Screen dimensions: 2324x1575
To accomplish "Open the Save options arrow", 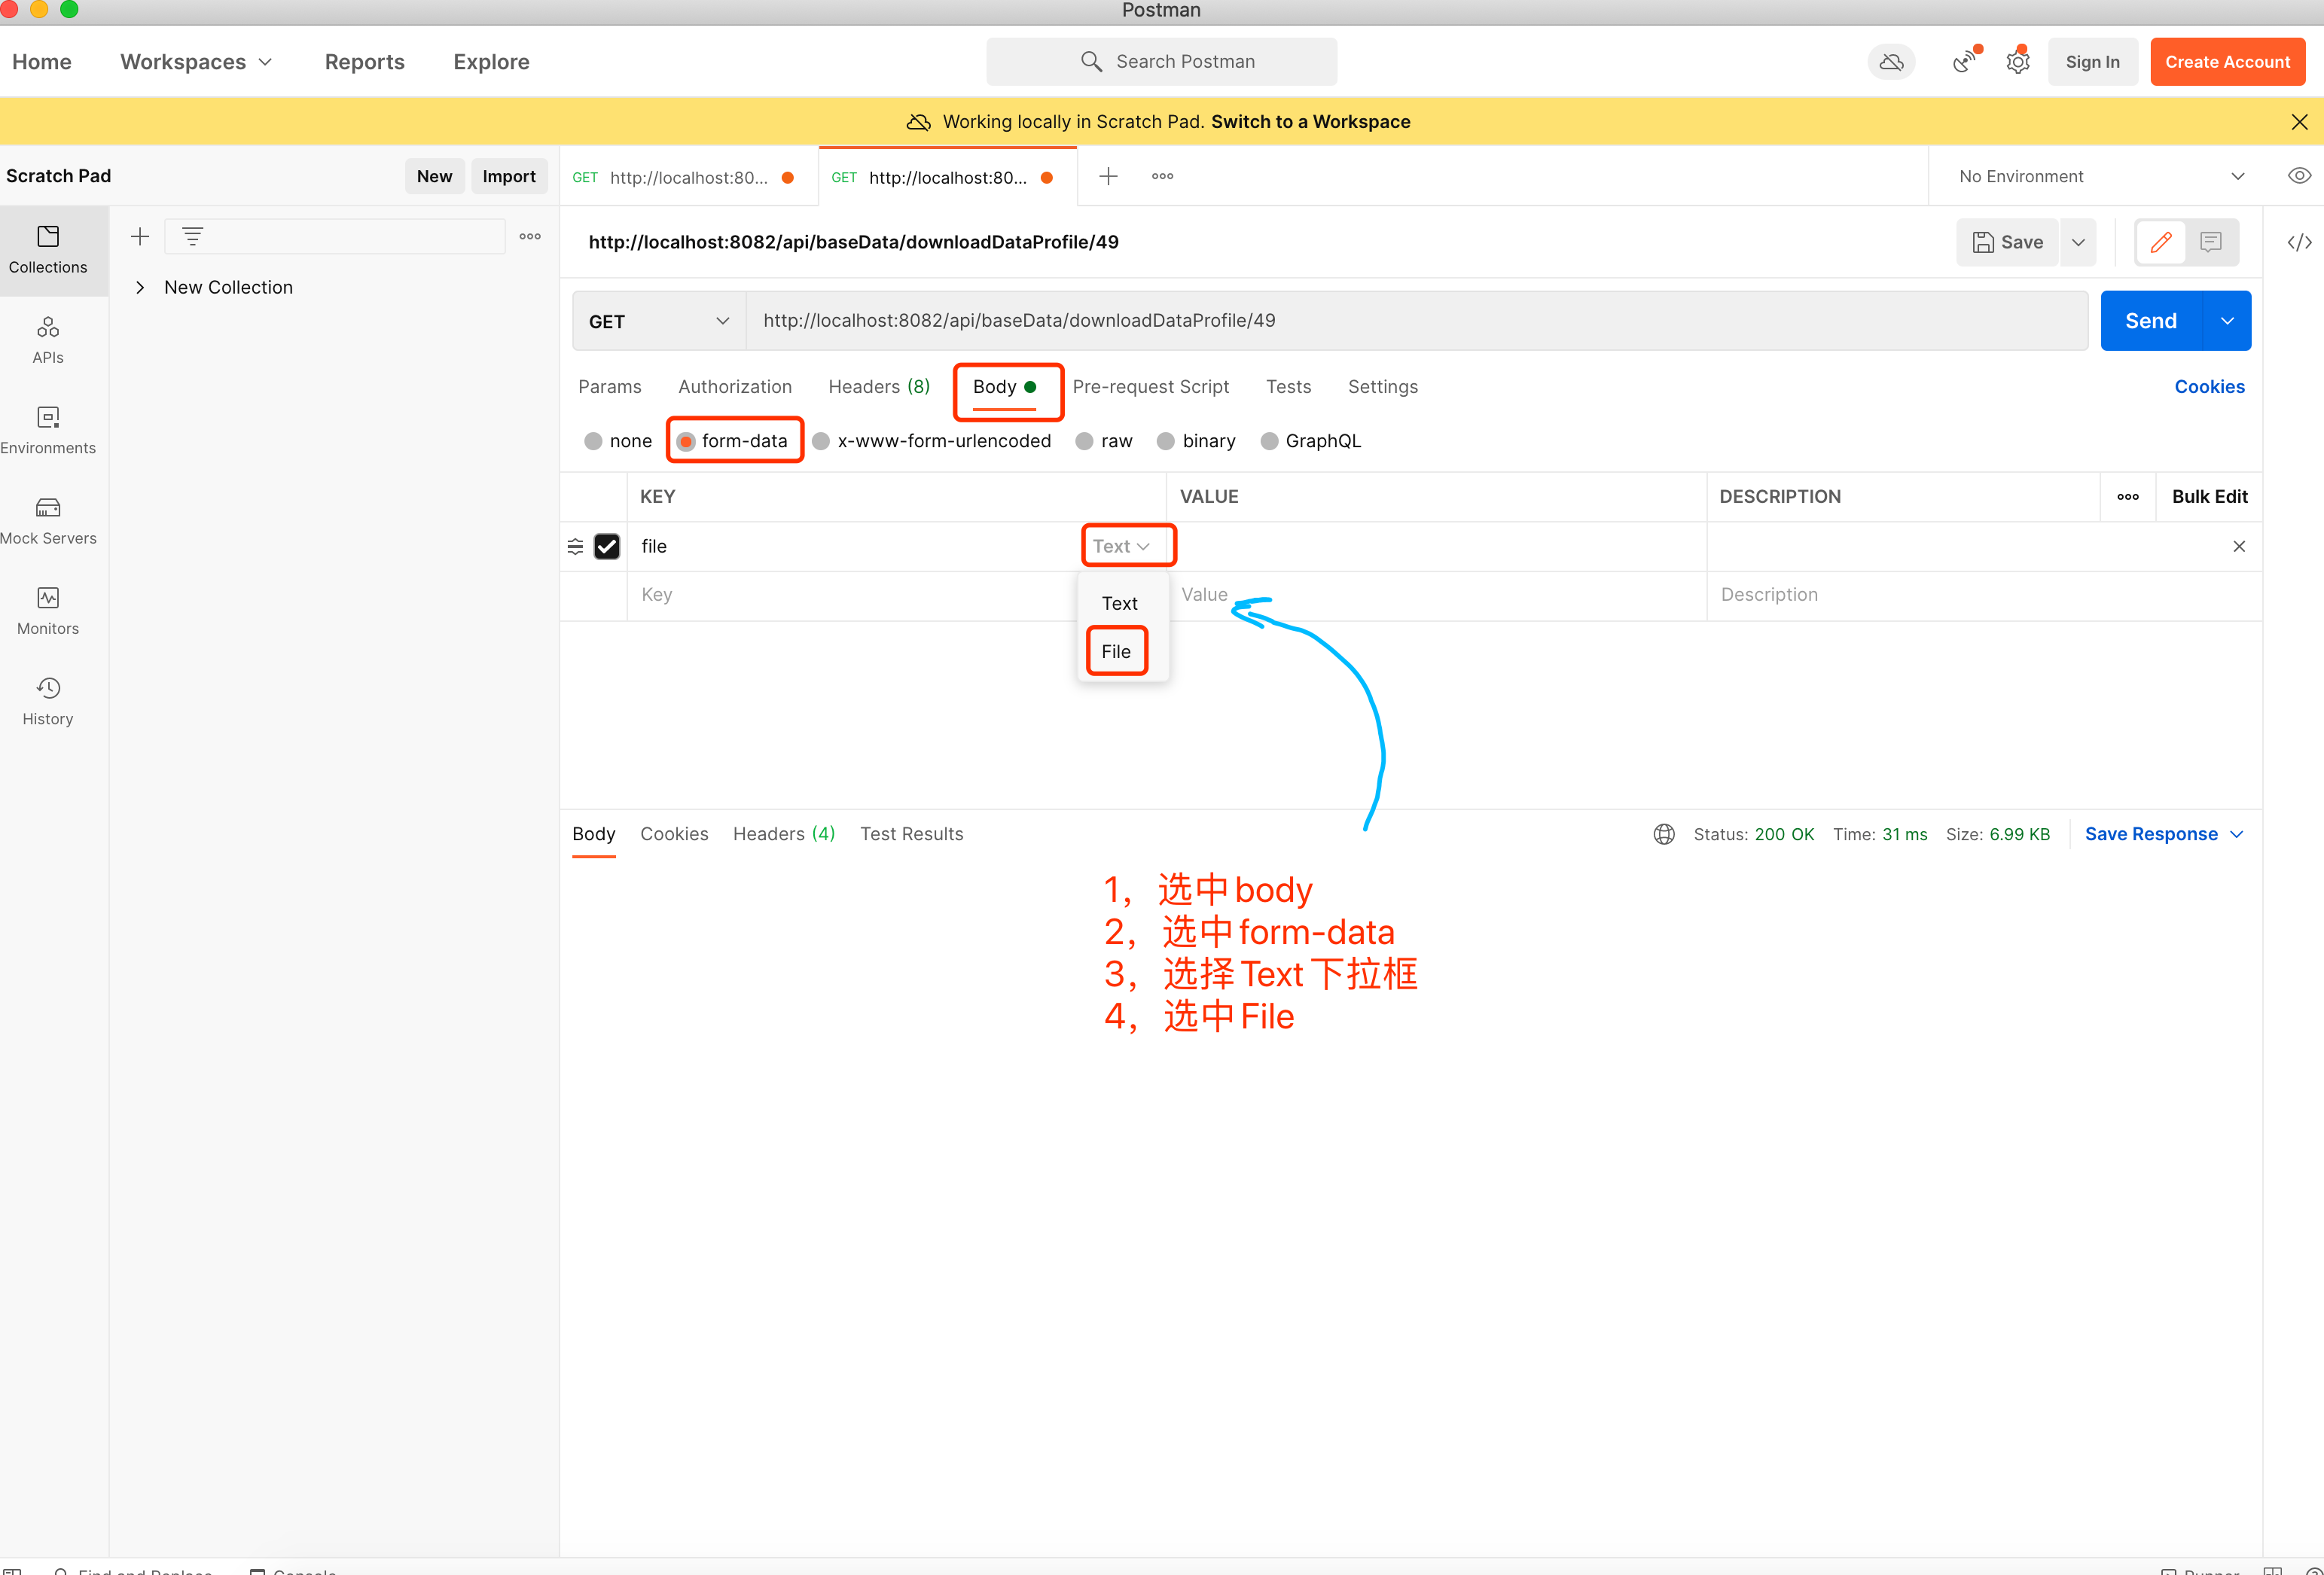I will click(x=2078, y=242).
